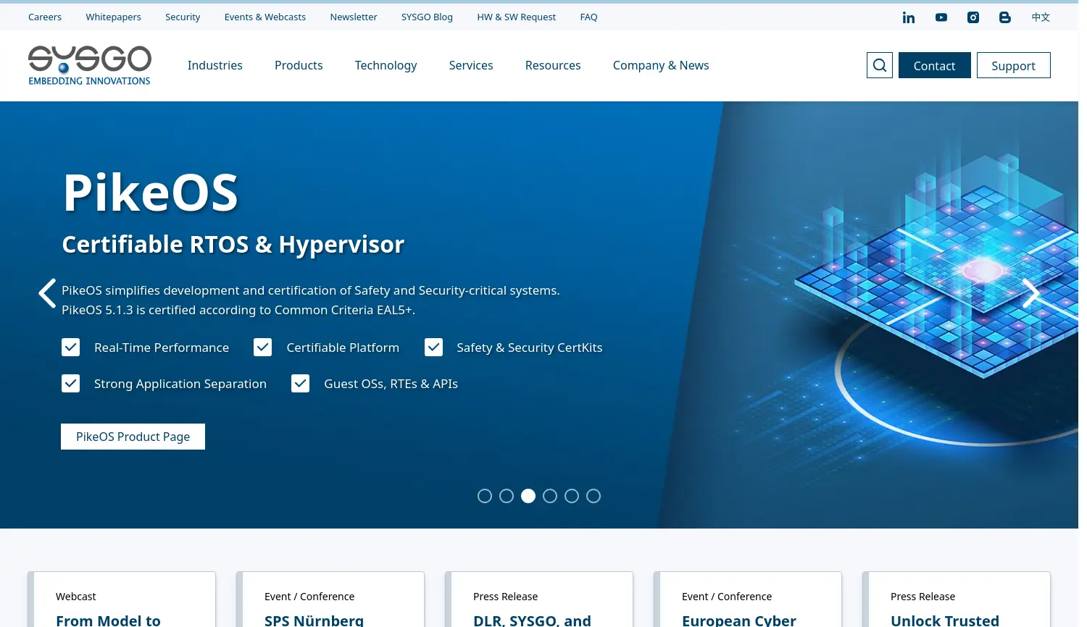Click the Real-Time Performance checkmark box
This screenshot has width=1087, height=627.
pos(71,348)
